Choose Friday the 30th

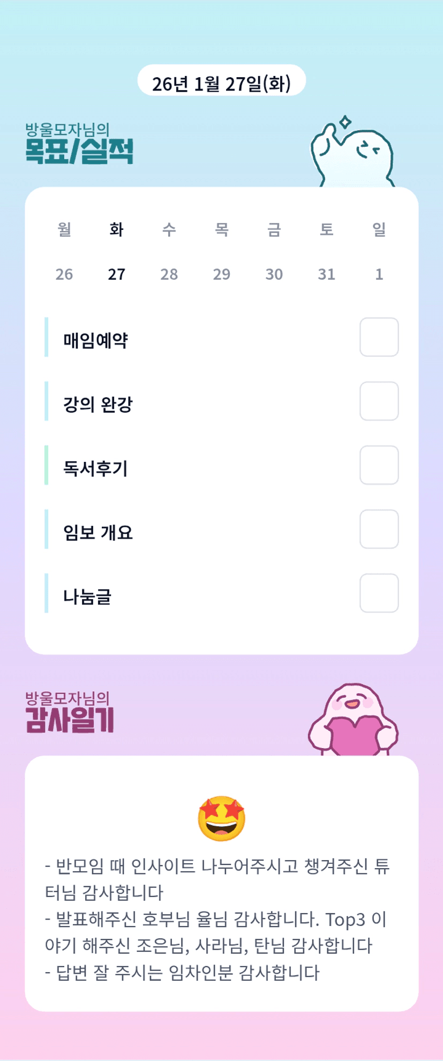(274, 274)
